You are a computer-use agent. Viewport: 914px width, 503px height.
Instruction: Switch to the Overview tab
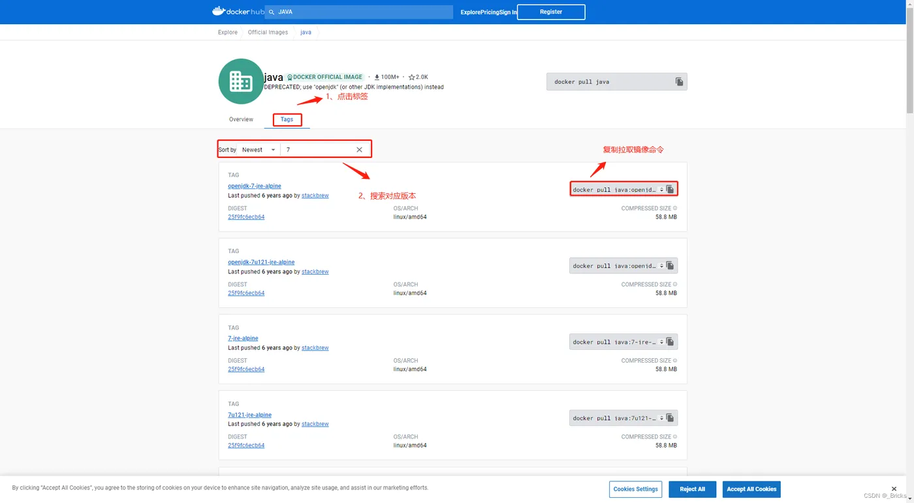(x=241, y=119)
